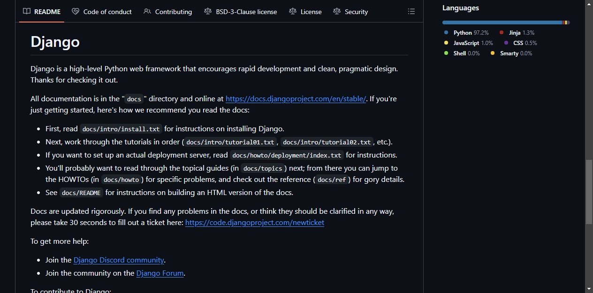Click the JavaScript 1.0% language link
The height and width of the screenshot is (293, 593).
point(469,43)
